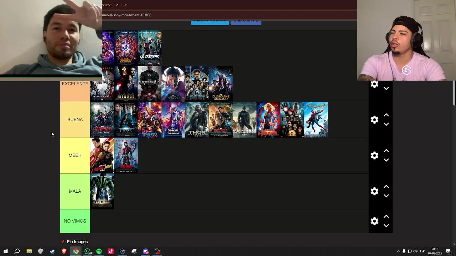Open Discord from the taskbar
Screen dimensions: 456x256
[x=146, y=251]
